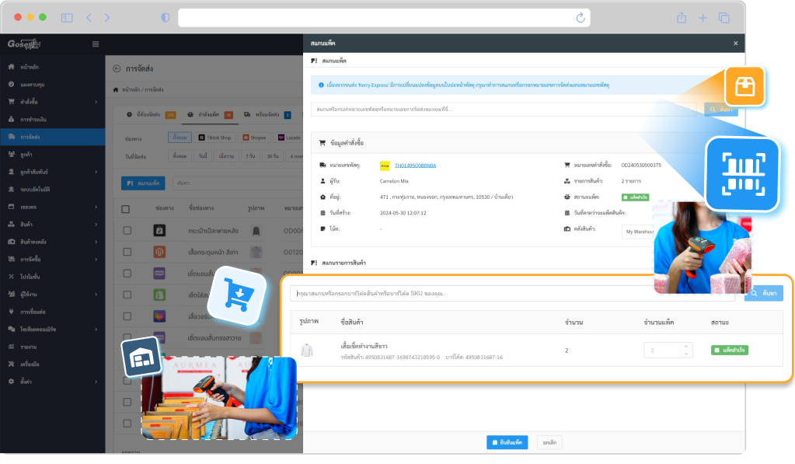Expand the สินค้า (Products) sidebar submenu
Viewport: 795px width, 464px height.
(x=96, y=224)
